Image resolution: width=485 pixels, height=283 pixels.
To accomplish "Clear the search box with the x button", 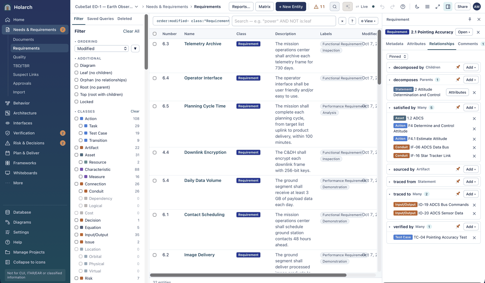I will [x=342, y=21].
